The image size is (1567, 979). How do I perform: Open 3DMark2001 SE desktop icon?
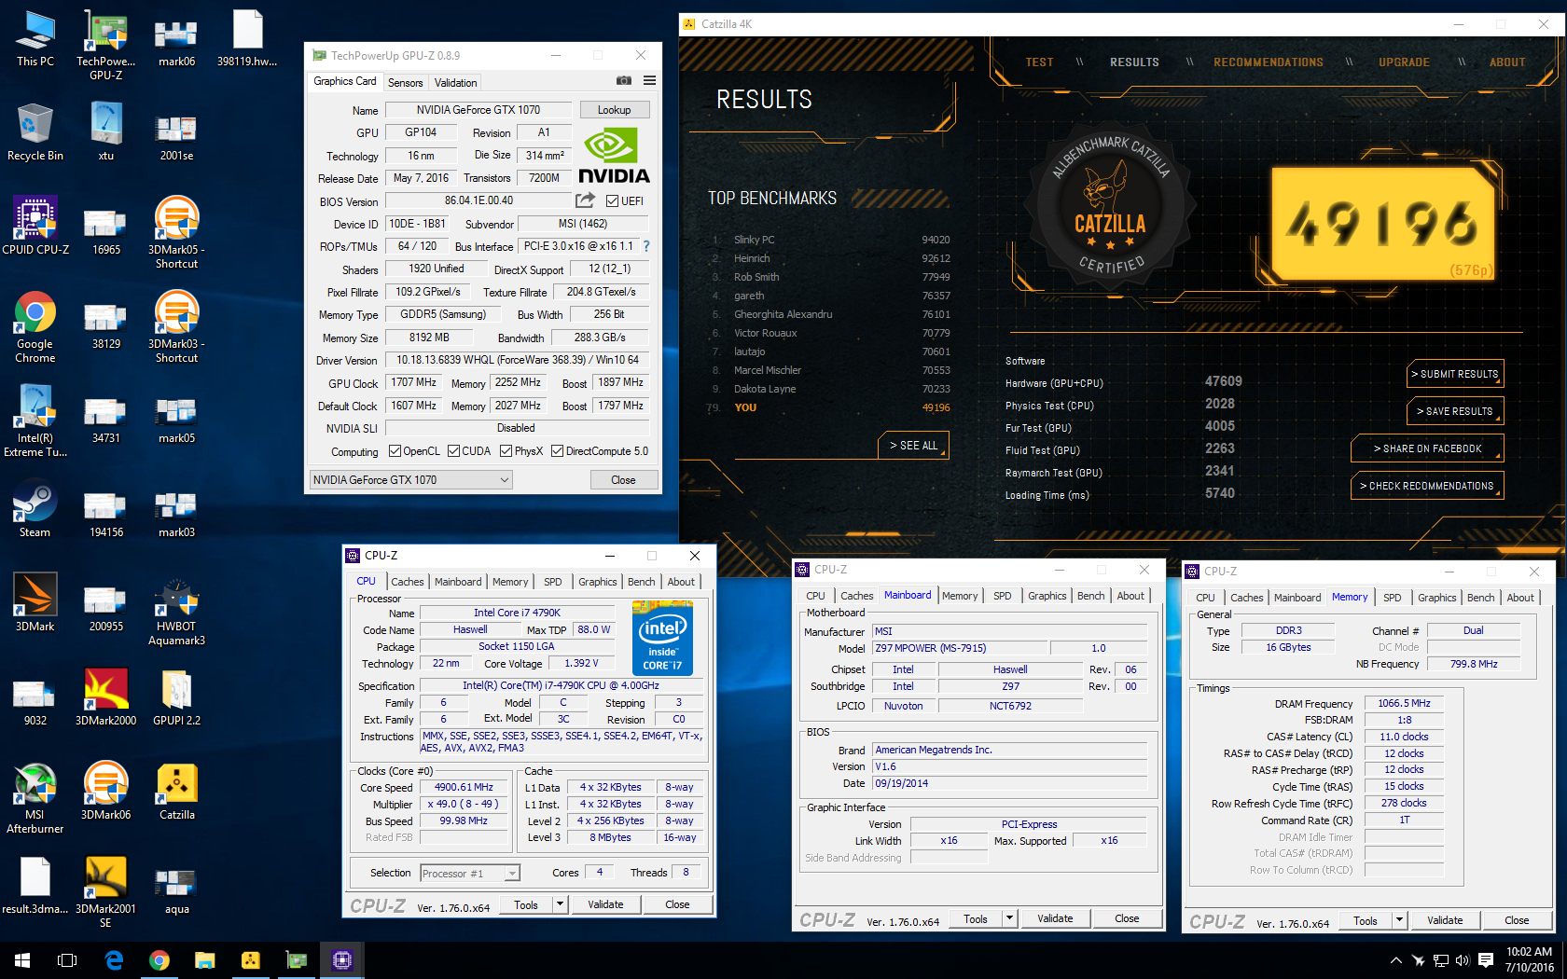tap(105, 892)
